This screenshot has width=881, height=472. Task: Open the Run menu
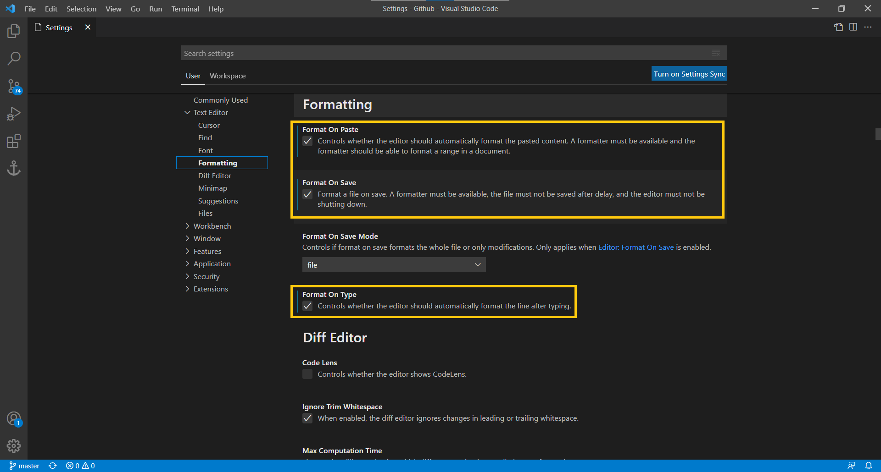[x=156, y=9]
